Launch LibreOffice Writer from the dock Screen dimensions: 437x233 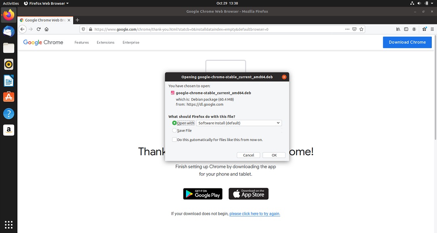[8, 81]
